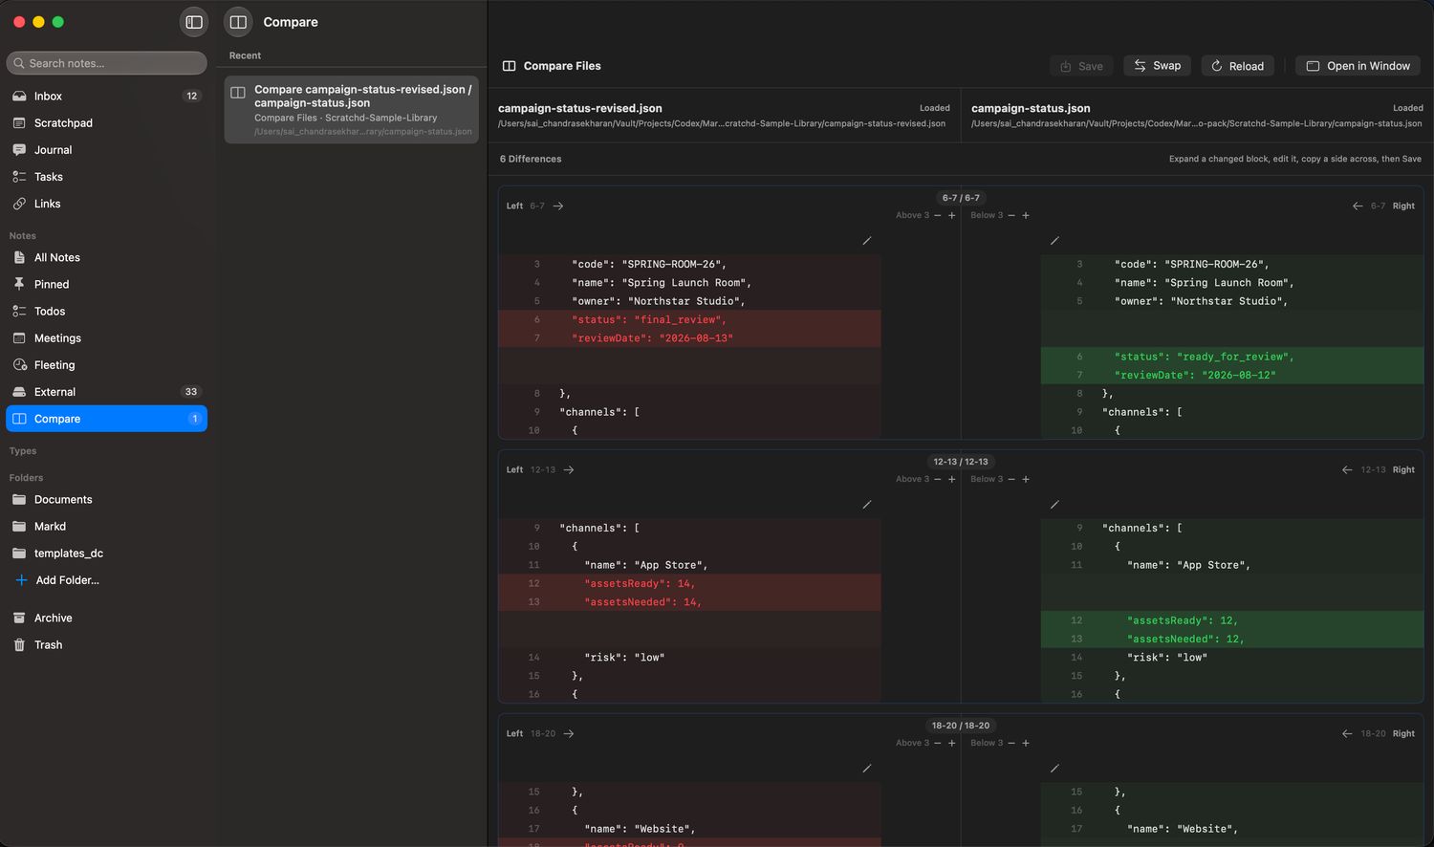This screenshot has width=1434, height=847.
Task: Decrease Below context lines for block 18-20
Action: 1011,744
